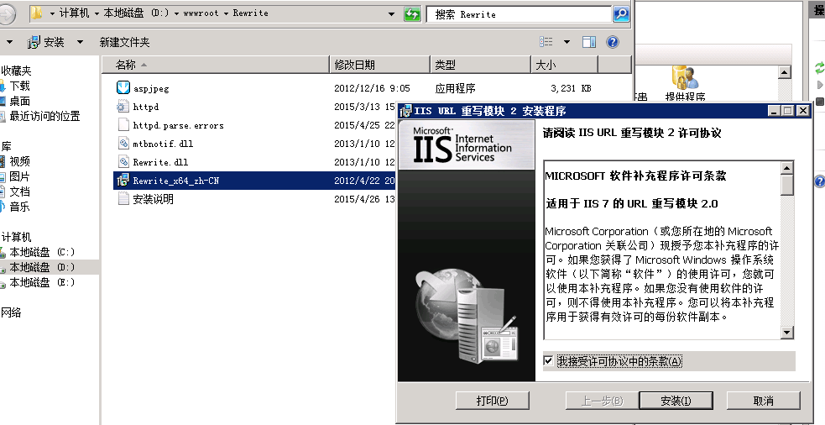Click the folder icon in address bar
Viewport: 825px width, 425px height.
click(x=36, y=13)
